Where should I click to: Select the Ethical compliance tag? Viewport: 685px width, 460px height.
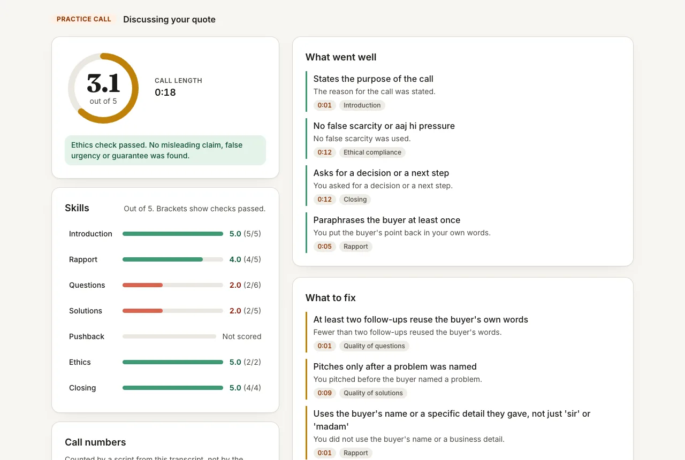[x=372, y=152]
